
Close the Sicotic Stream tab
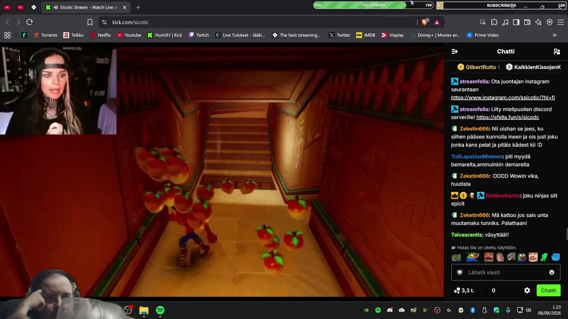click(x=124, y=8)
